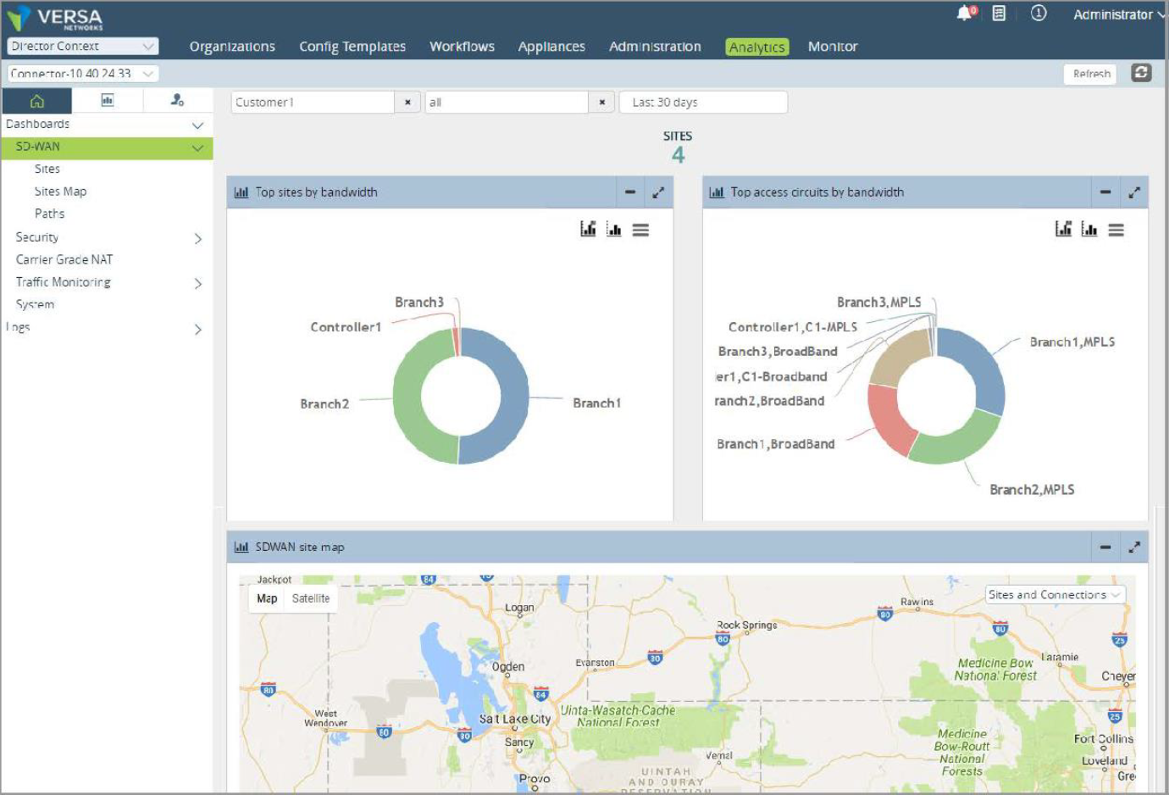
Task: Select the Analytics tab
Action: [757, 47]
